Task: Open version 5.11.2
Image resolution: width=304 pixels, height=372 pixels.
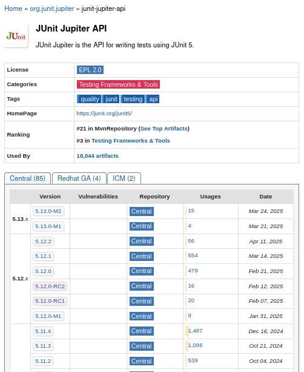Action: pyautogui.click(x=43, y=361)
